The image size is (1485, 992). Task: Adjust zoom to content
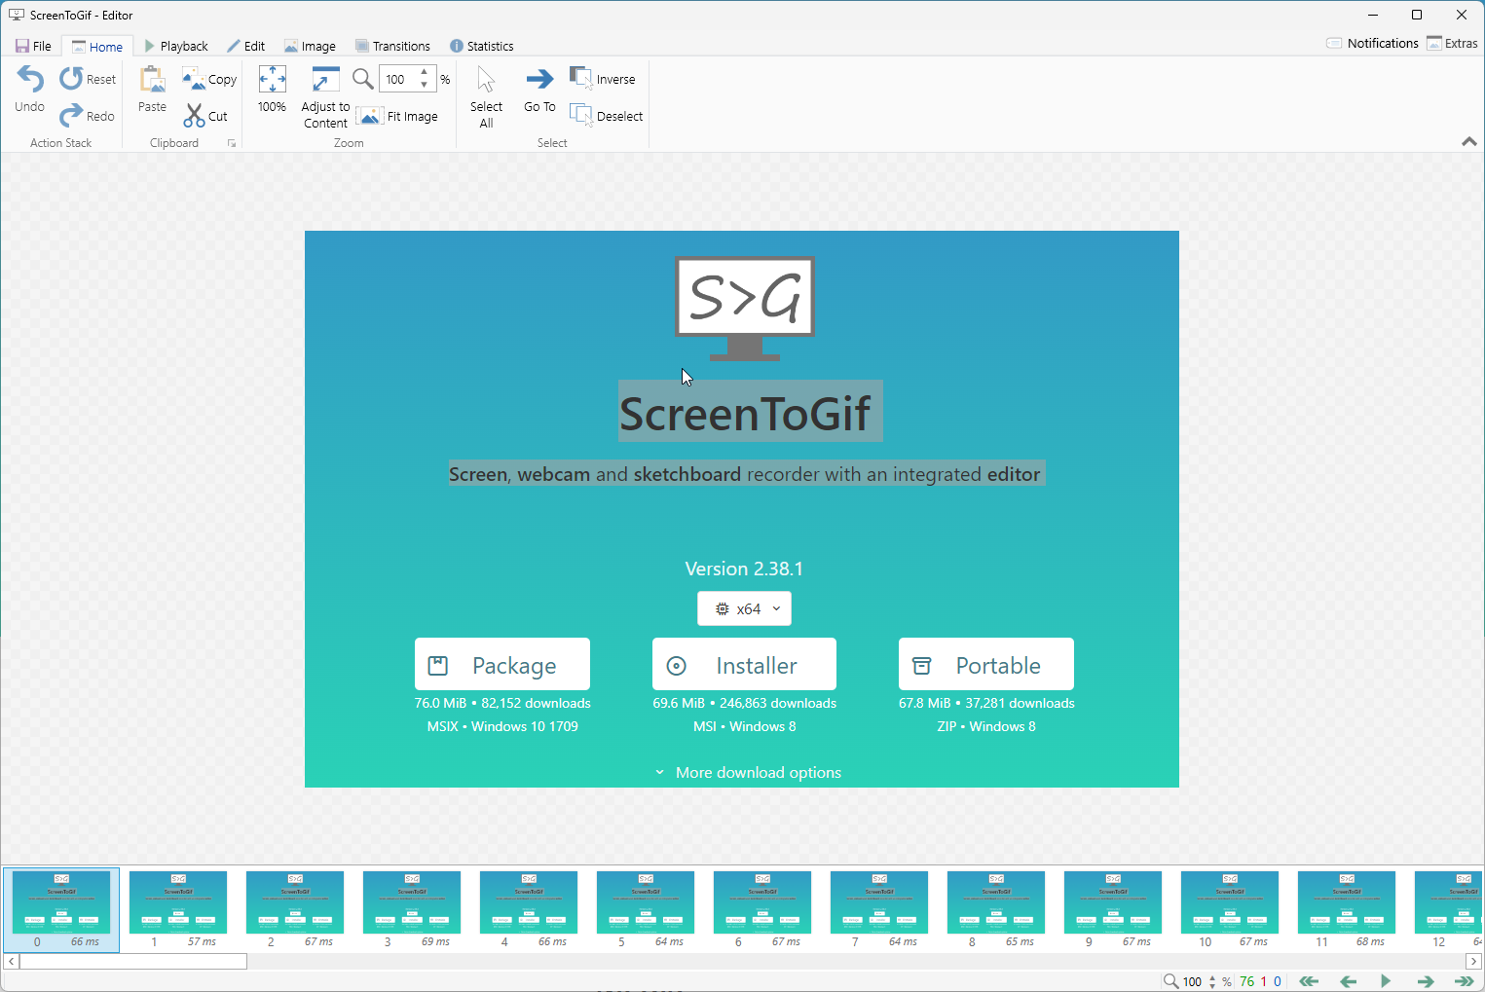pos(325,96)
